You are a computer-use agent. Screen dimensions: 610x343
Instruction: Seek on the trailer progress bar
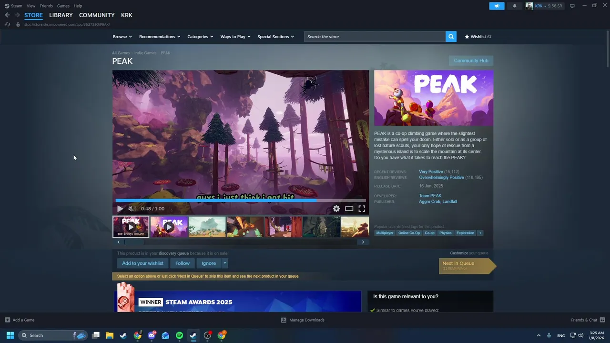tap(241, 201)
